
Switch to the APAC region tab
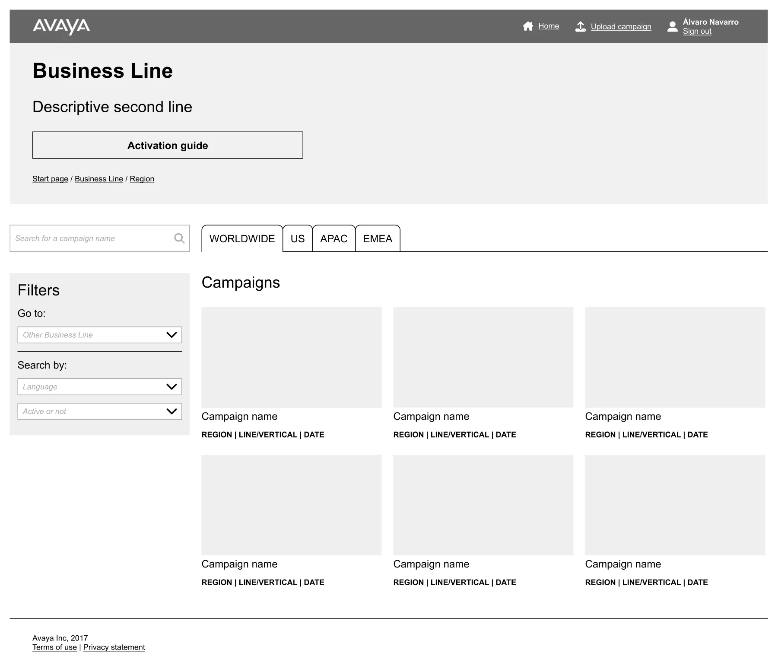tap(333, 238)
